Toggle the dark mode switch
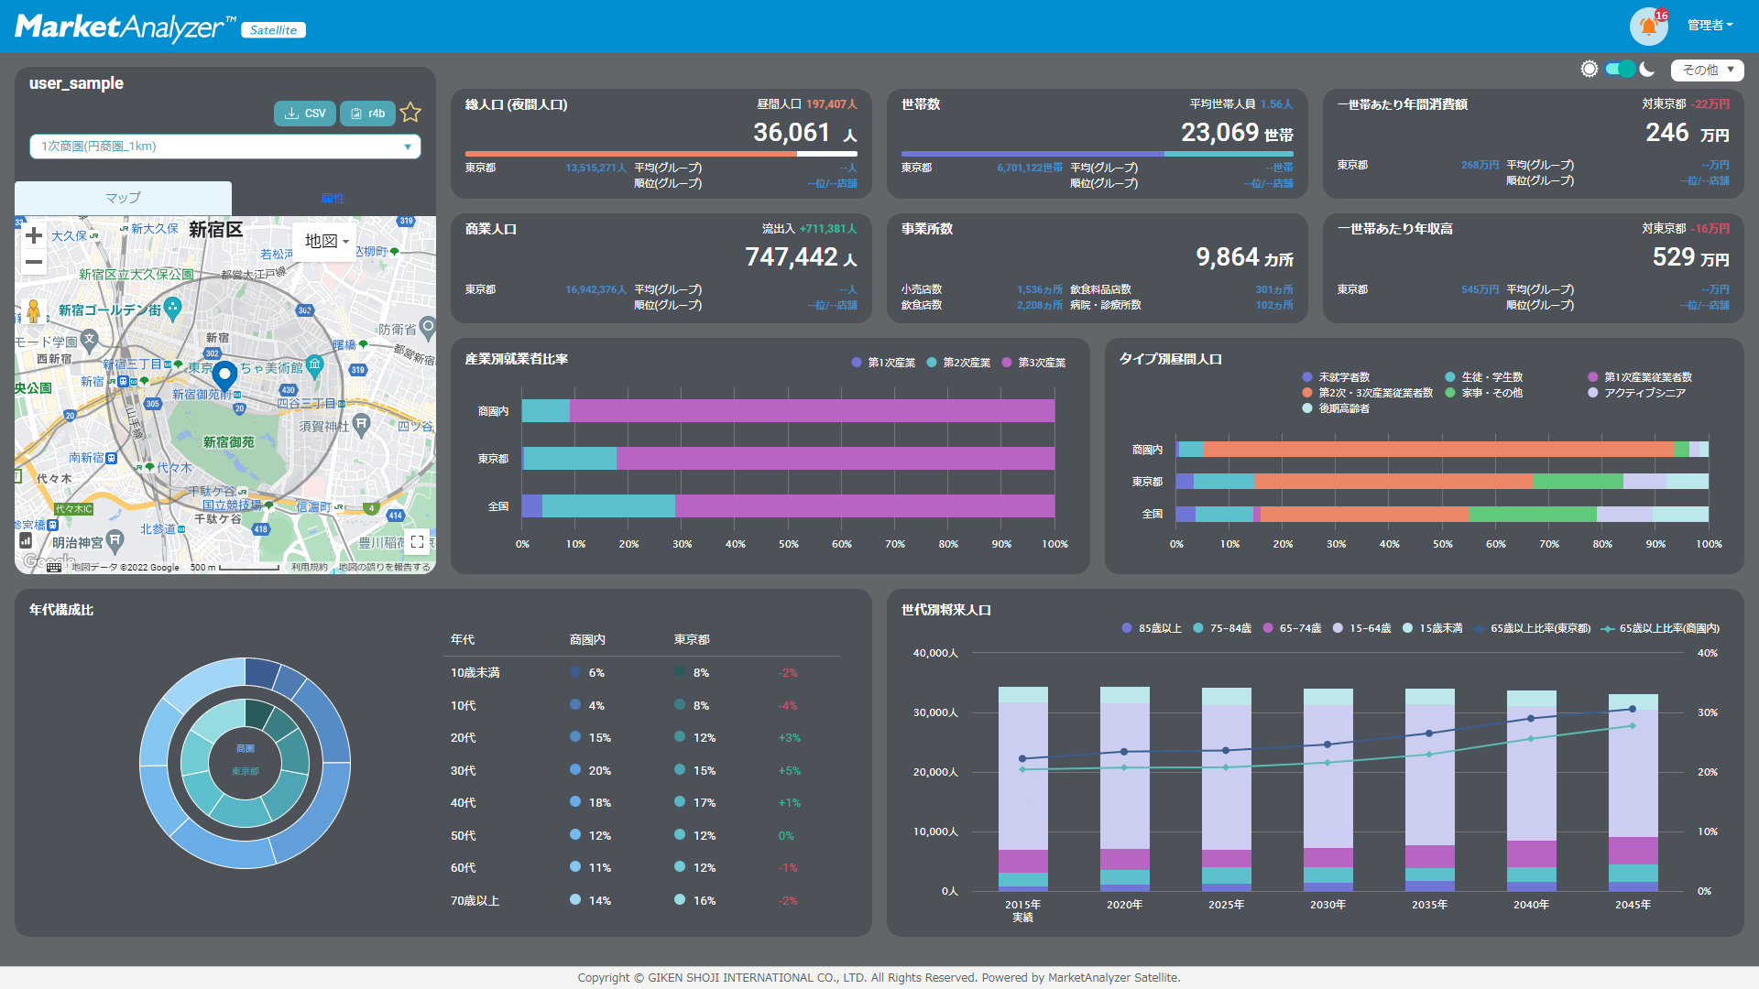This screenshot has height=989, width=1759. [x=1620, y=69]
